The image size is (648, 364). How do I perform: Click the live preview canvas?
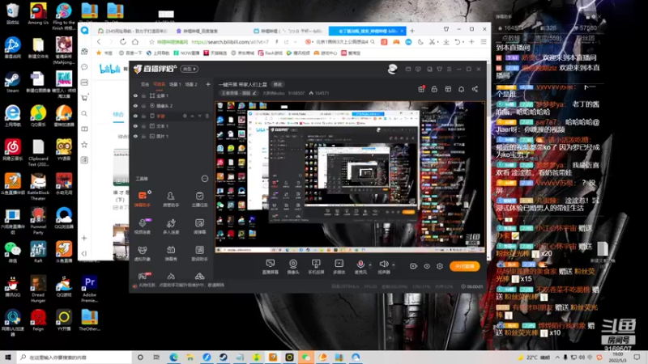tap(350, 177)
